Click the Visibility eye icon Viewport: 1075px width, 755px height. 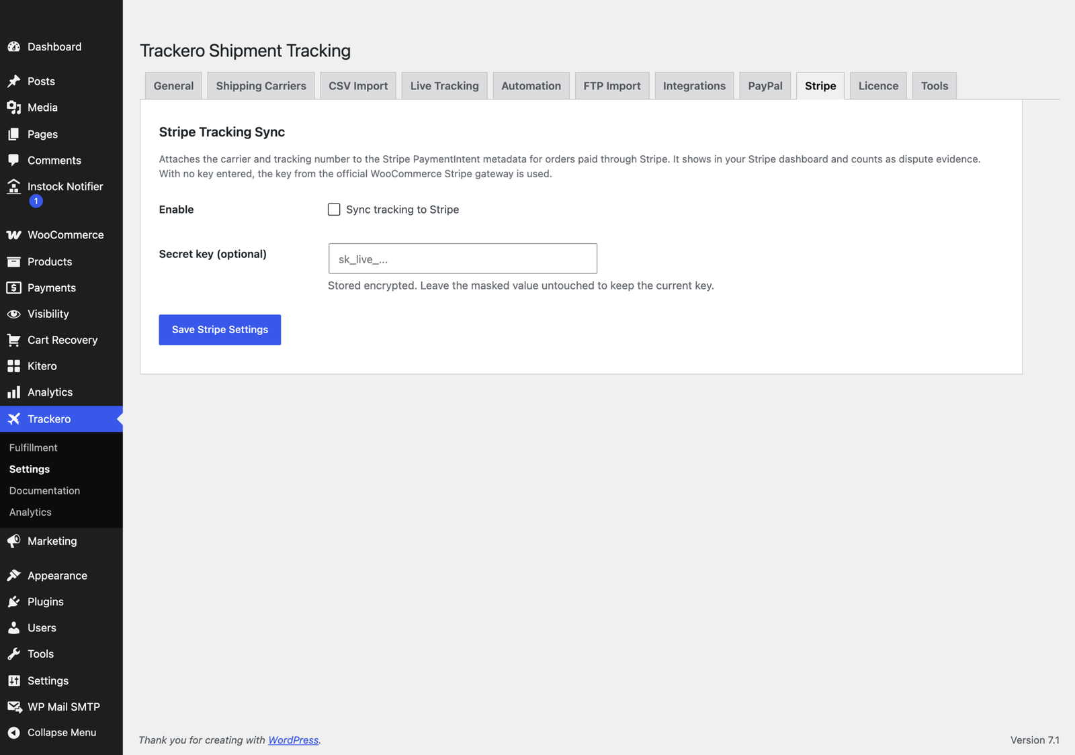[x=13, y=314]
